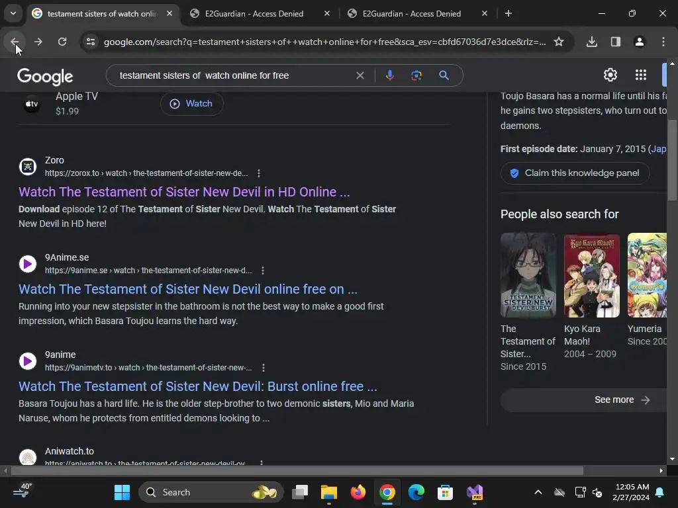This screenshot has height=508, width=678.
Task: Open Visual Studio from the taskbar
Action: (474, 492)
